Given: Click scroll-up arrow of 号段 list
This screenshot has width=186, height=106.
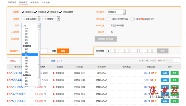Looking at the screenshot, I should click(39, 29).
